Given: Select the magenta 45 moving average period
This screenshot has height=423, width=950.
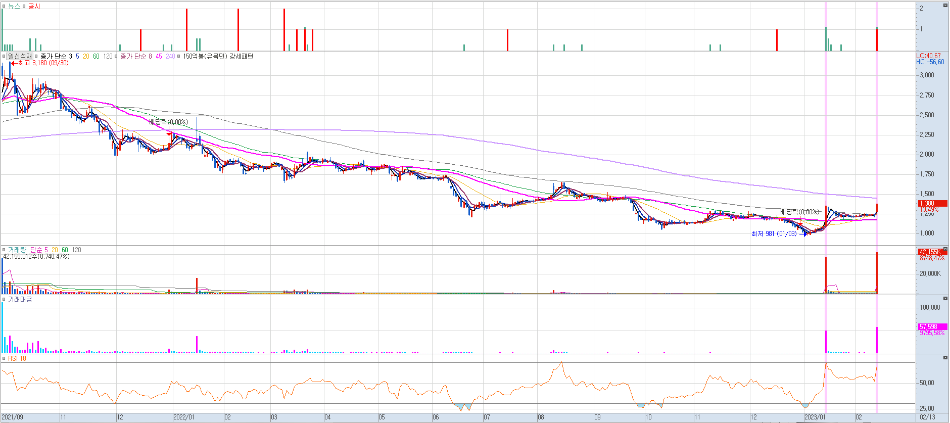Looking at the screenshot, I should pos(159,56).
